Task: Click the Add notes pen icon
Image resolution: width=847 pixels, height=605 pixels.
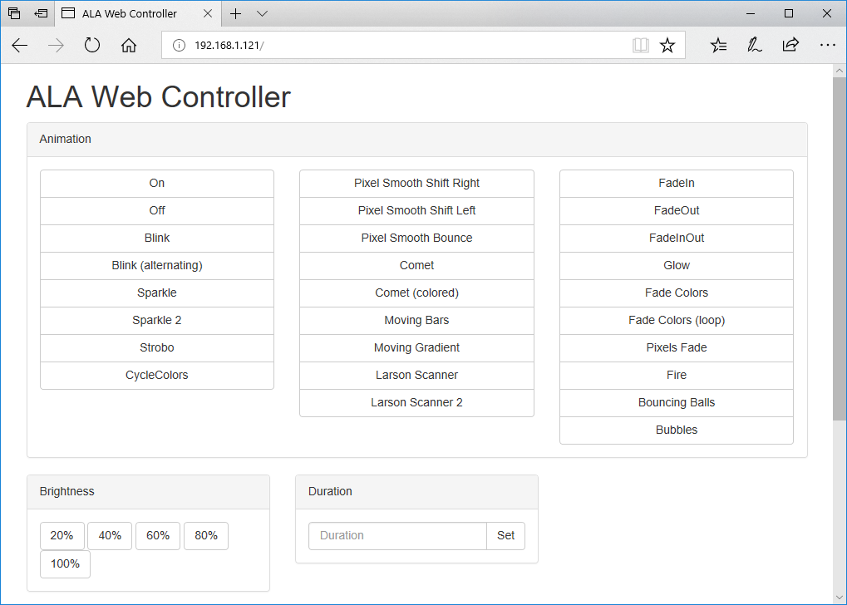Action: (755, 46)
